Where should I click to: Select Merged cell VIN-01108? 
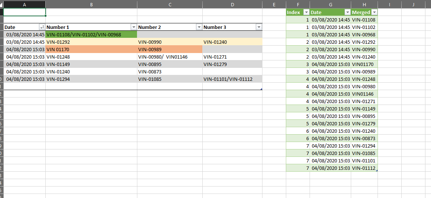[x=364, y=20]
